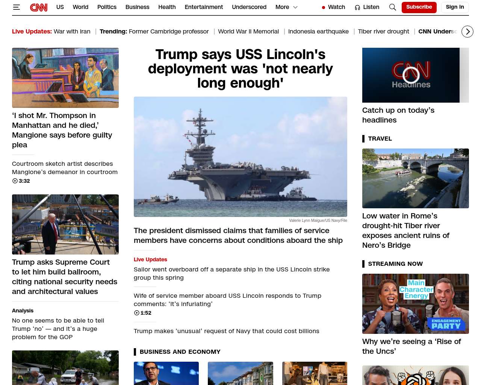Open the Mangione guilty plea headline
Image resolution: width=481 pixels, height=385 pixels.
click(62, 130)
